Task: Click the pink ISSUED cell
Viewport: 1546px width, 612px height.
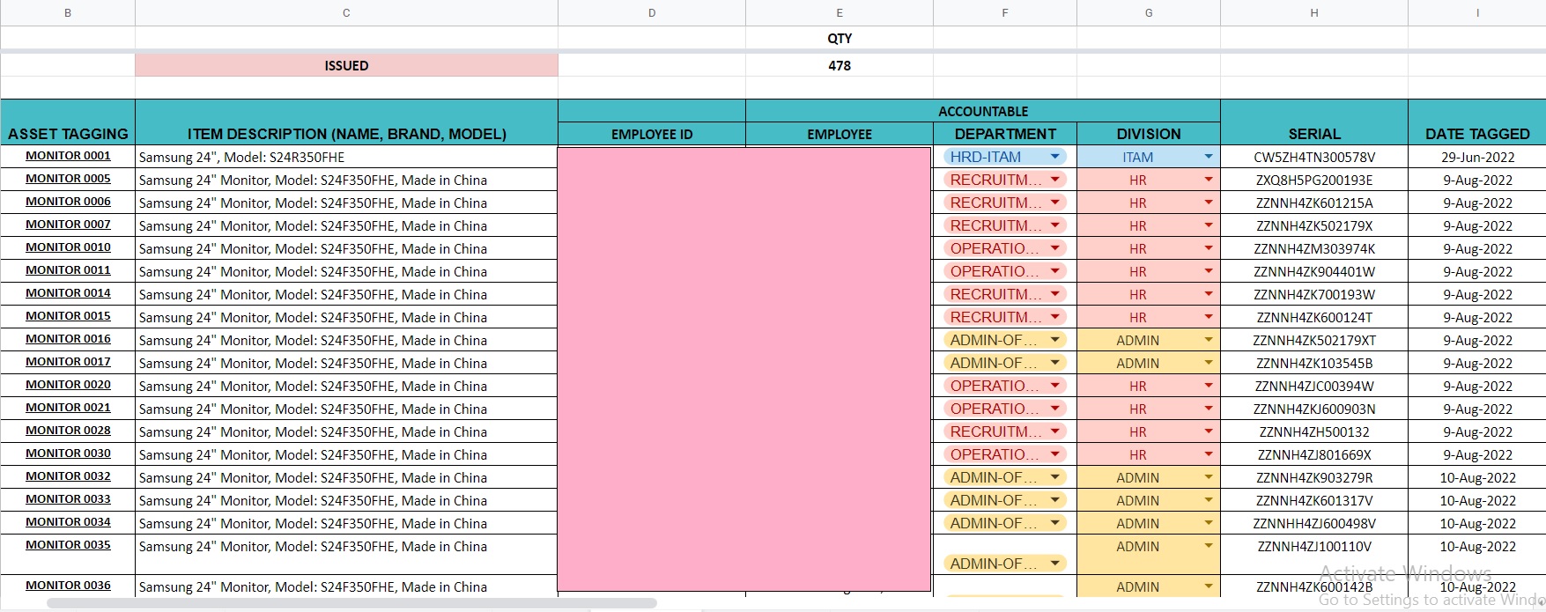Action: [x=346, y=66]
